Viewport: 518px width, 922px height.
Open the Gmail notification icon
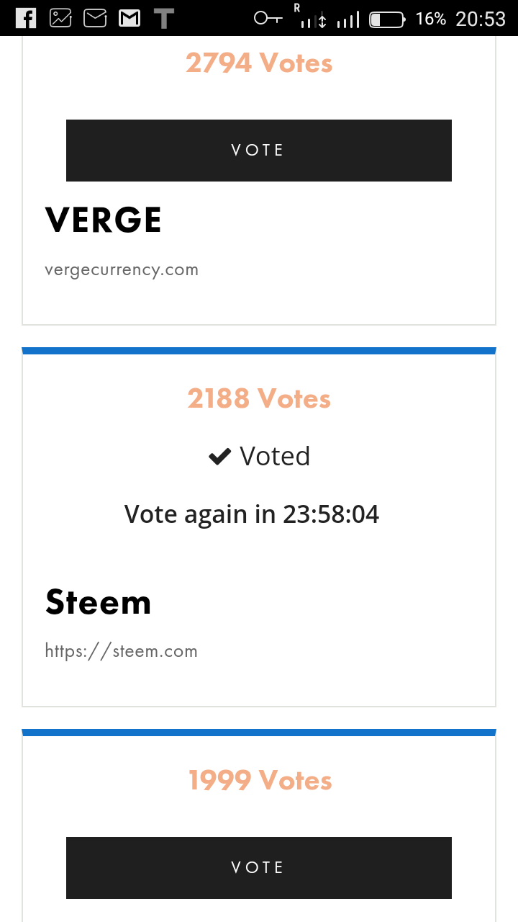(129, 18)
